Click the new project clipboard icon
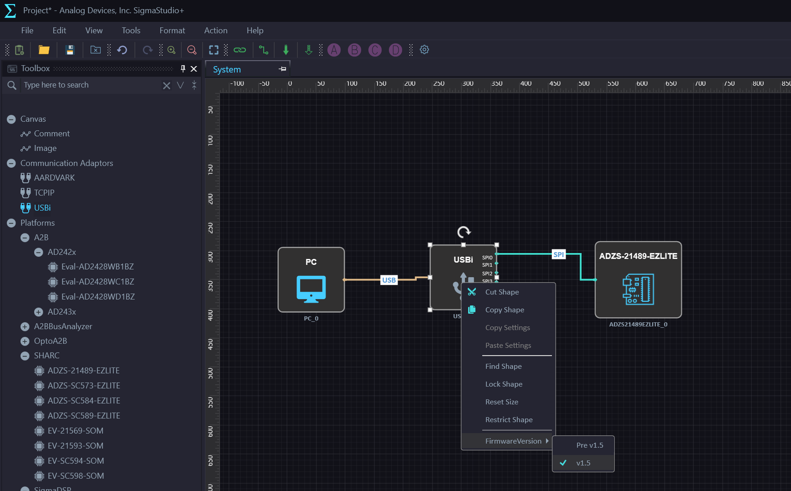Screen dimensions: 791x491 [x=19, y=50]
